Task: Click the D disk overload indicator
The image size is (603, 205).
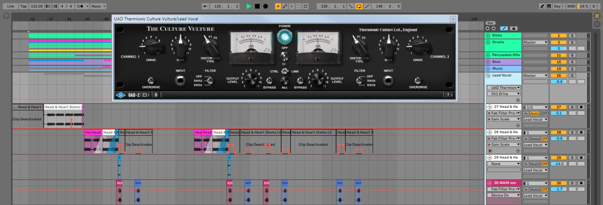Action: pos(594,6)
